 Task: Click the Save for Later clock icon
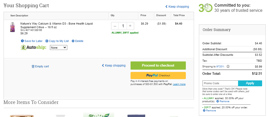[22, 41]
